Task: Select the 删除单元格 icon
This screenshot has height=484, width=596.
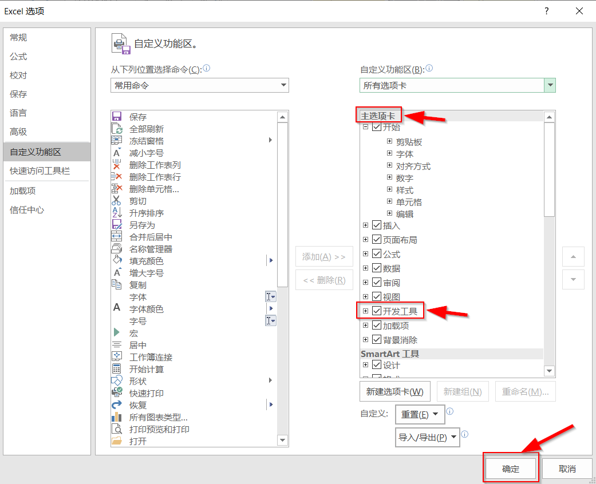Action: click(x=117, y=188)
